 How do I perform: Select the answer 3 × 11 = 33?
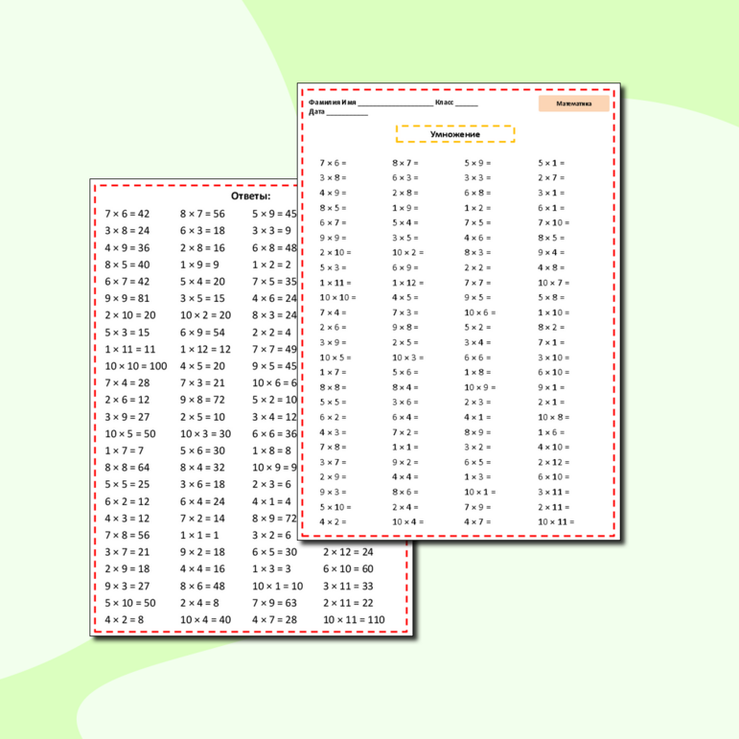(347, 586)
